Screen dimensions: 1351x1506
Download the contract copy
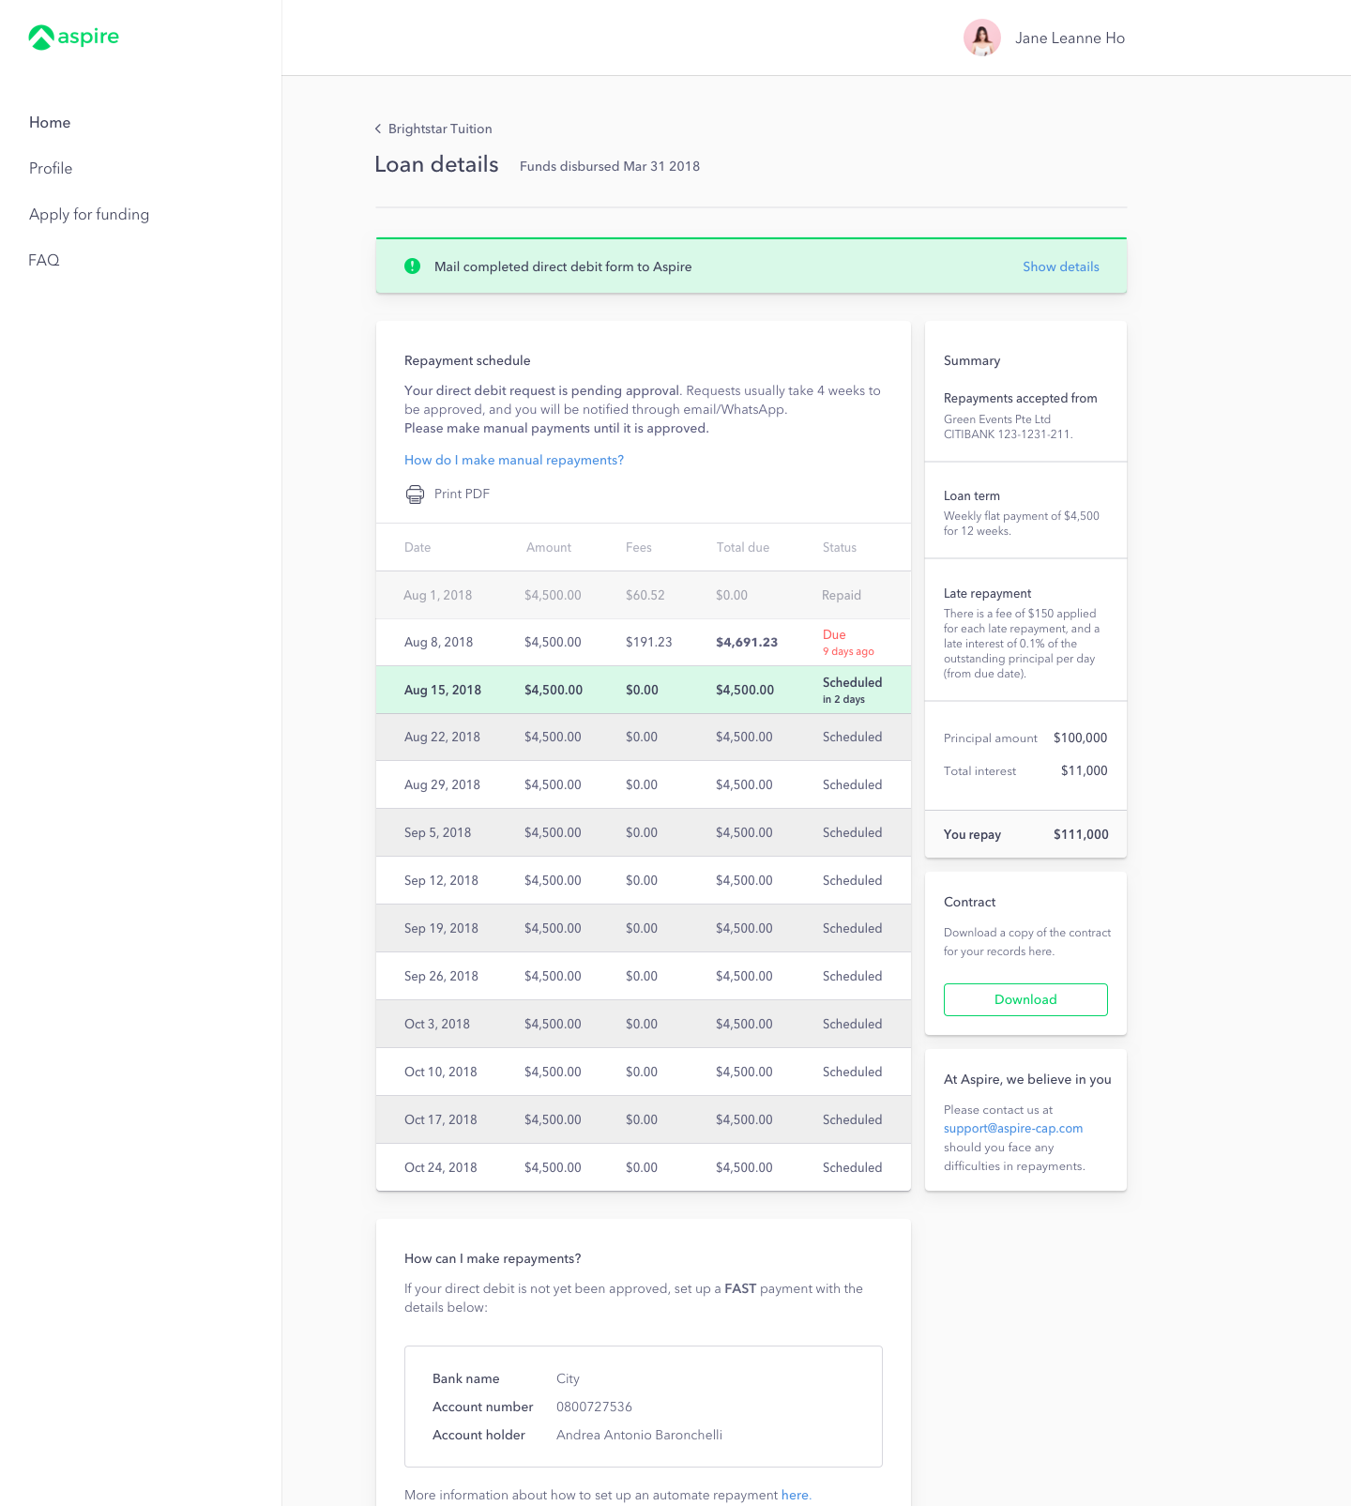point(1025,999)
